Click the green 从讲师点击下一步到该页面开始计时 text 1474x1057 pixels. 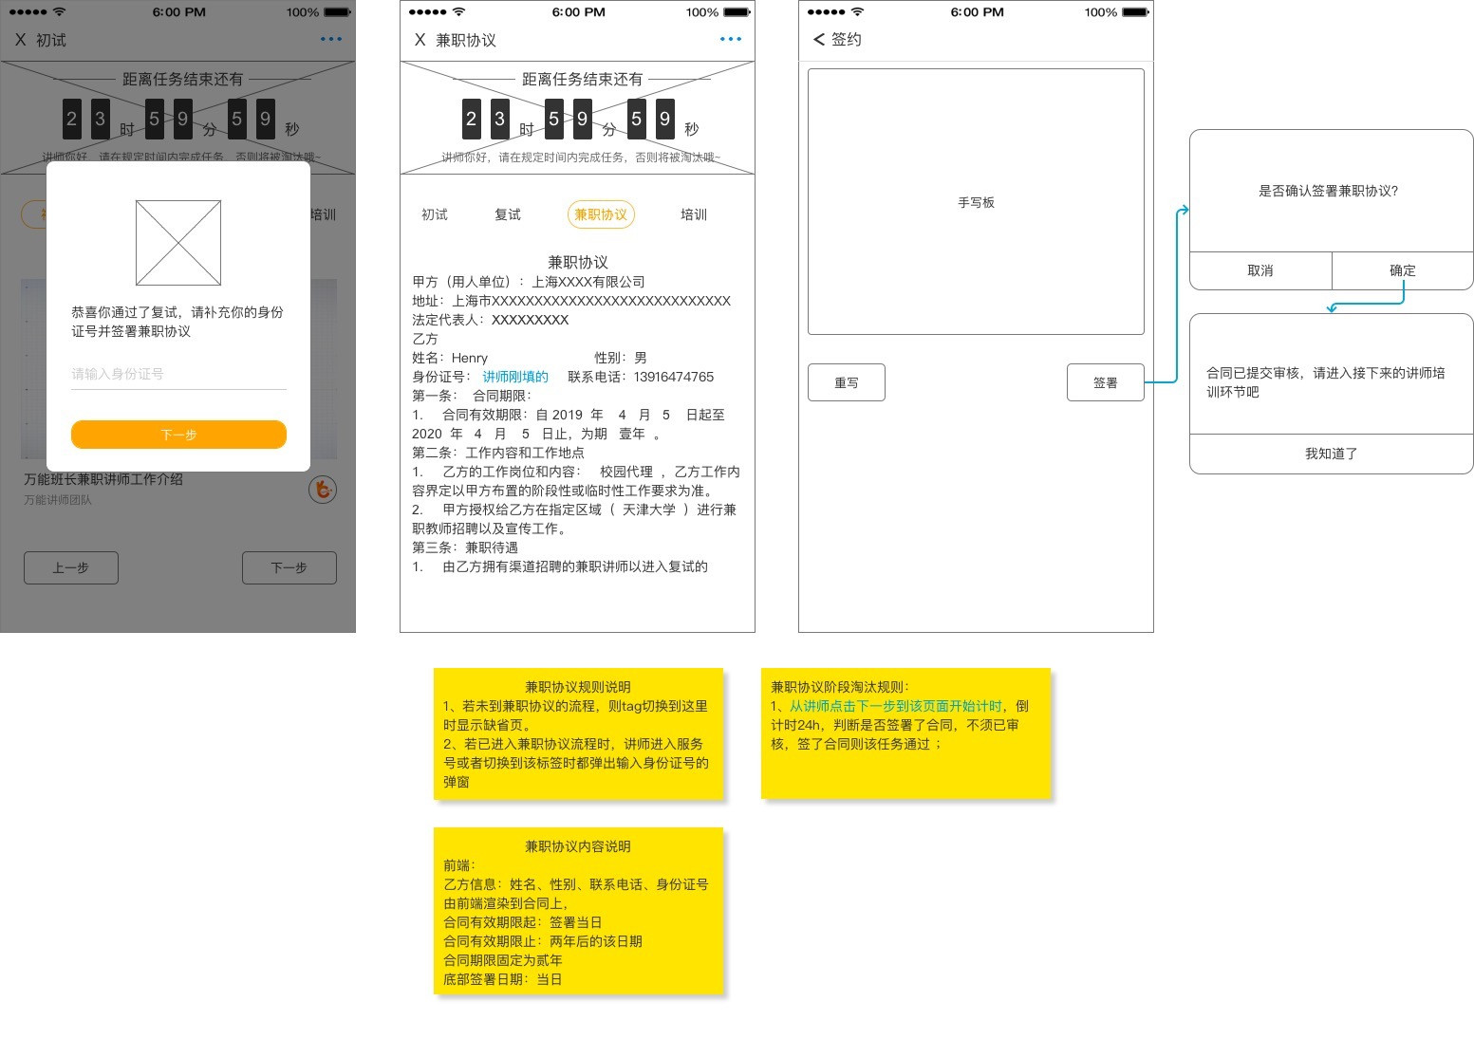(896, 706)
